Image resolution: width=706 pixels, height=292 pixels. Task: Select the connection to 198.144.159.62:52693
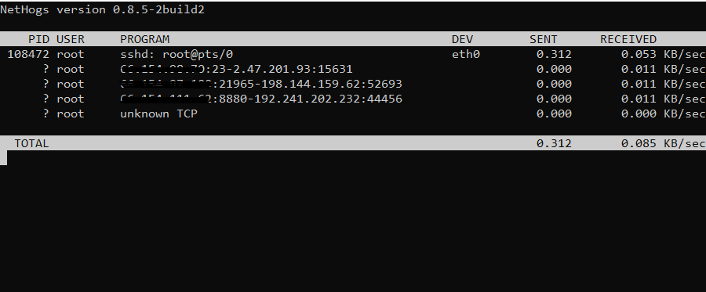tap(261, 84)
